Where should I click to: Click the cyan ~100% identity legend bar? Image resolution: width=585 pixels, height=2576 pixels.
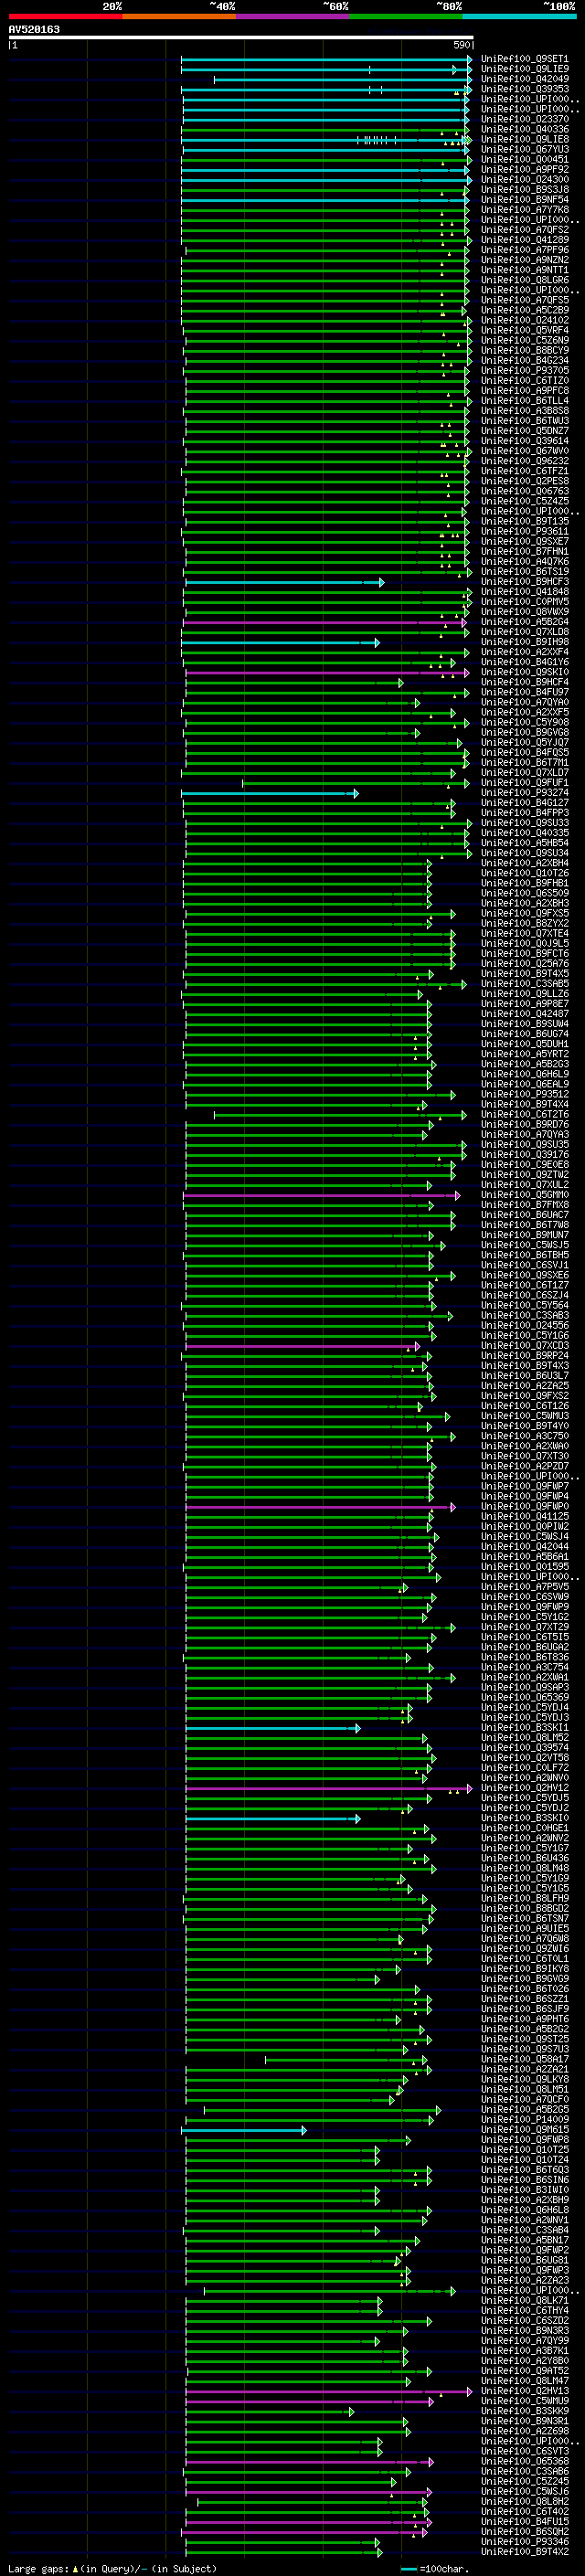[519, 16]
